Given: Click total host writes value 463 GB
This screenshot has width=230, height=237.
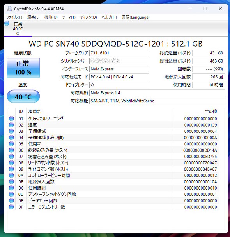Looking at the screenshot, I should (x=209, y=61).
